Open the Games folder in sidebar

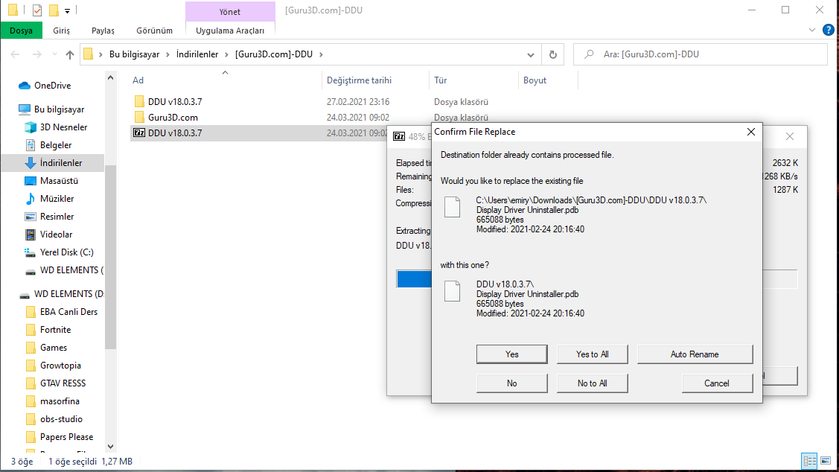tap(54, 348)
